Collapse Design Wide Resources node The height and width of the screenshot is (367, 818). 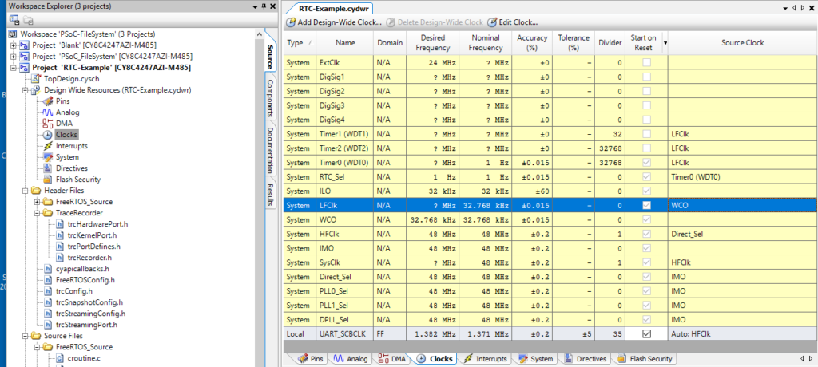coord(25,90)
